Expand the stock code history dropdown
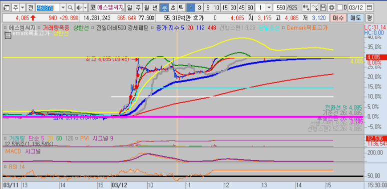The width and height of the screenshot is (387, 189). tap(63, 8)
